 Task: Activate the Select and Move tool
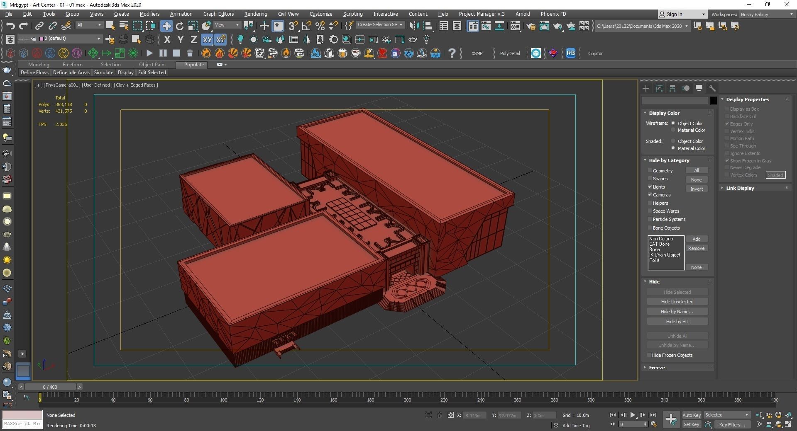pos(166,26)
